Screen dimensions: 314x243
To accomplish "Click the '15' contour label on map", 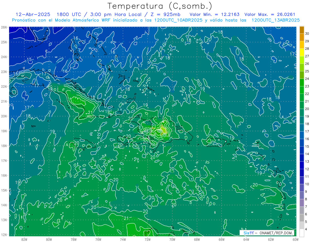I will point(29,60).
